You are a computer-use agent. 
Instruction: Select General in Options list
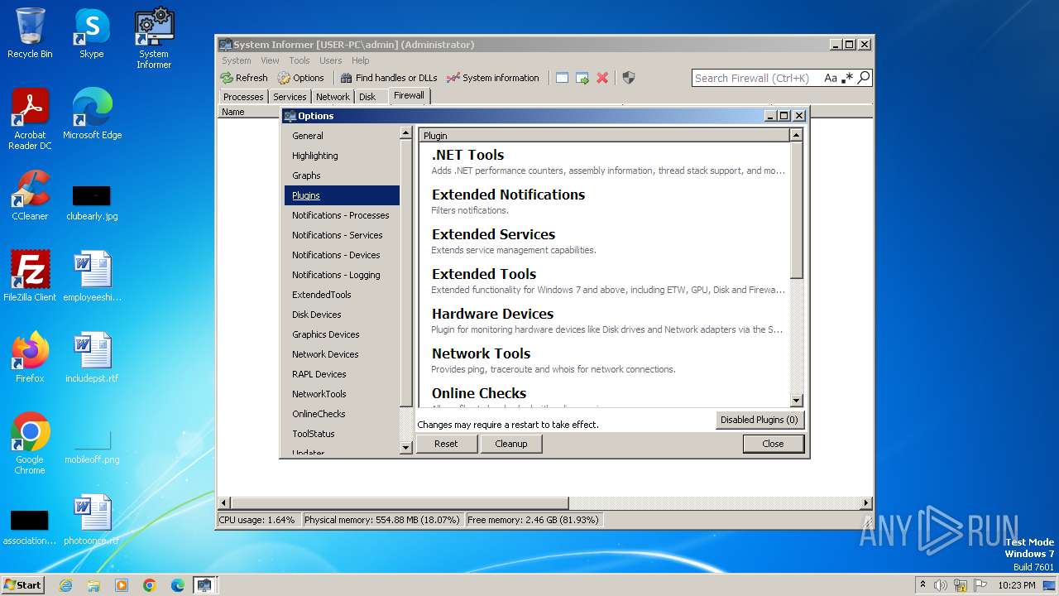[x=342, y=136]
